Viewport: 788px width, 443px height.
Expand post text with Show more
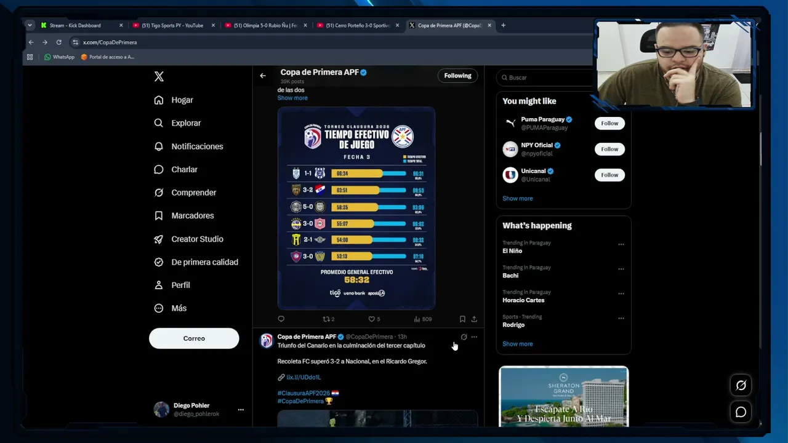coord(292,98)
